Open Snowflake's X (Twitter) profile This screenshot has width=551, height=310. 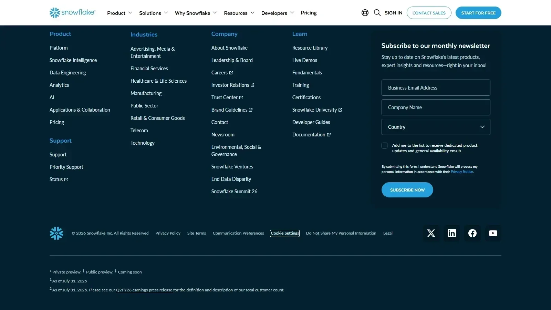click(x=431, y=233)
